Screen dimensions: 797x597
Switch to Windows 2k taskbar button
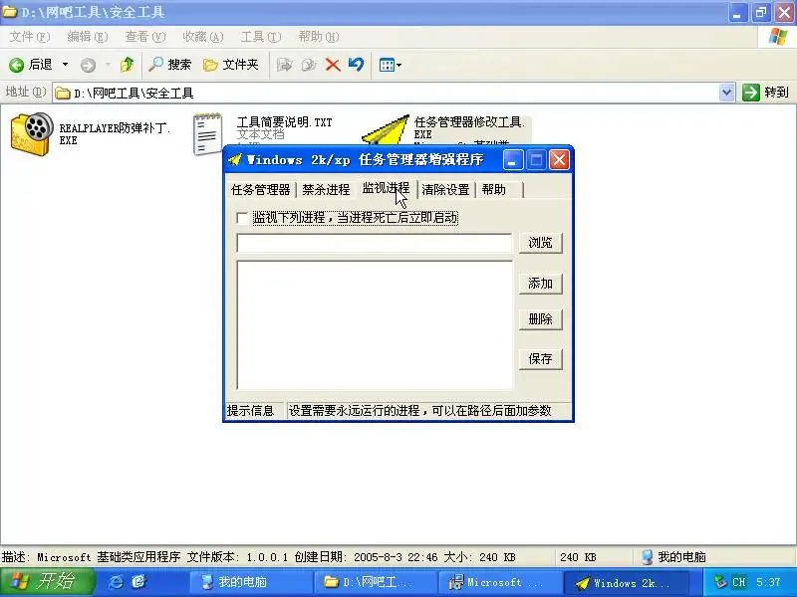627,582
